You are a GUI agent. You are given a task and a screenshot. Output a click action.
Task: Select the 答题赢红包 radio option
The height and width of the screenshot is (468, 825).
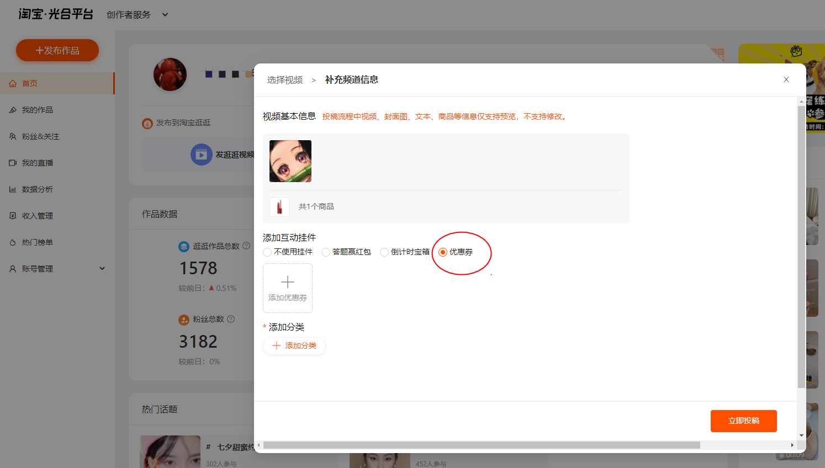326,252
